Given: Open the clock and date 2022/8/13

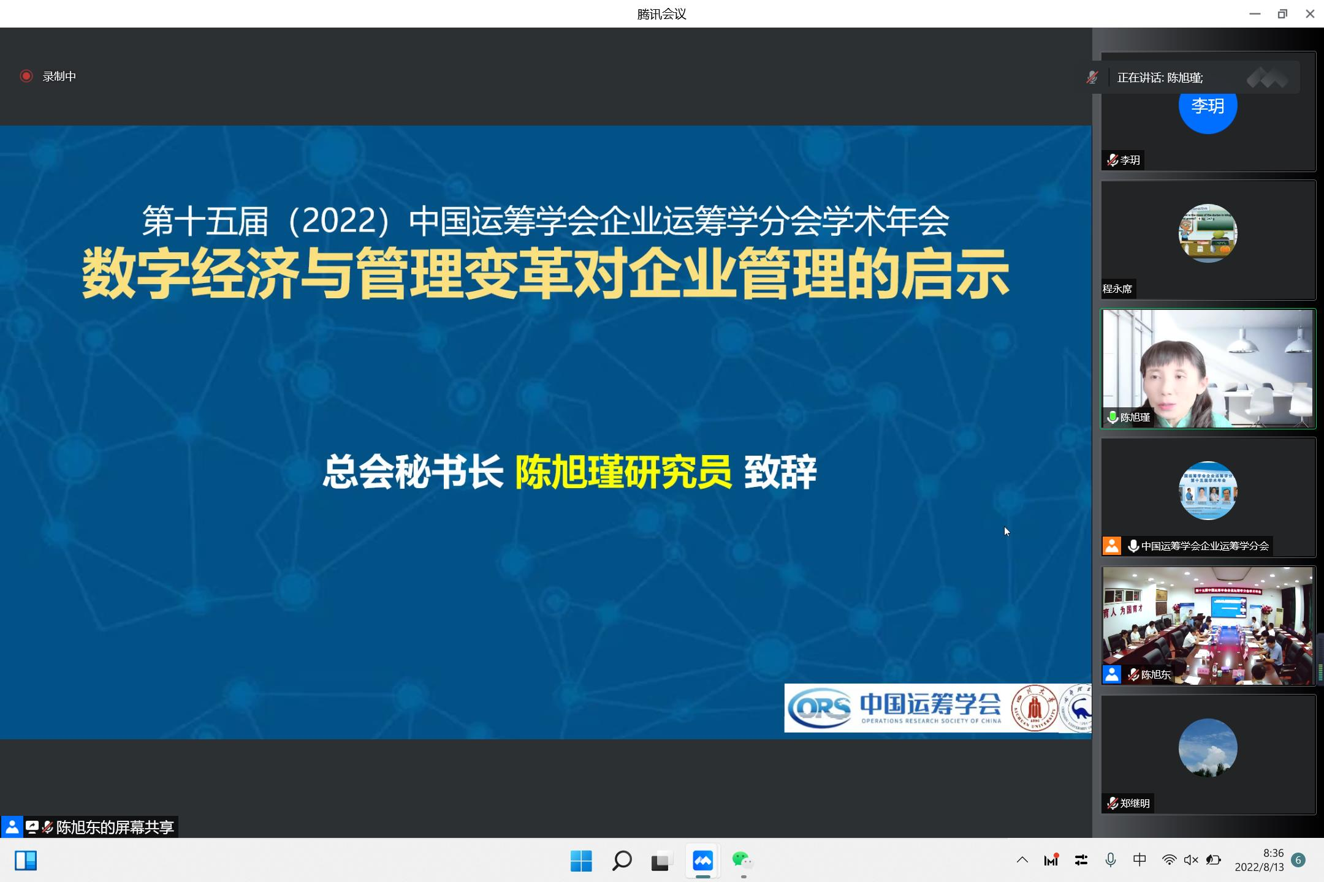Looking at the screenshot, I should coord(1259,860).
